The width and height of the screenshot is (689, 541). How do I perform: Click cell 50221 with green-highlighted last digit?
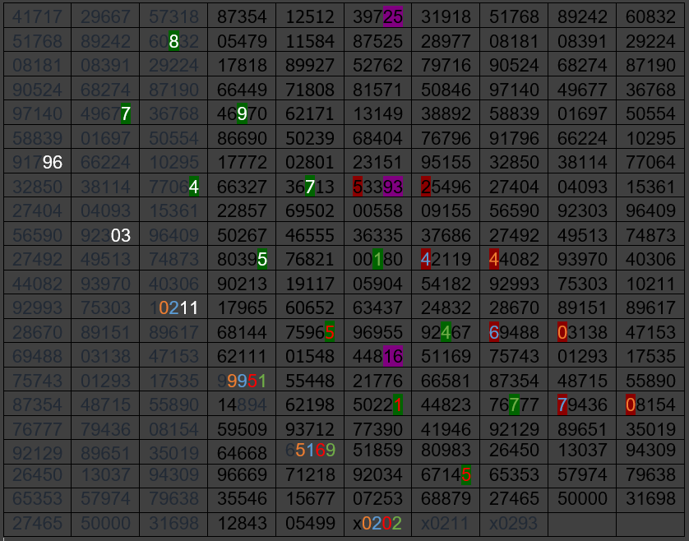377,405
